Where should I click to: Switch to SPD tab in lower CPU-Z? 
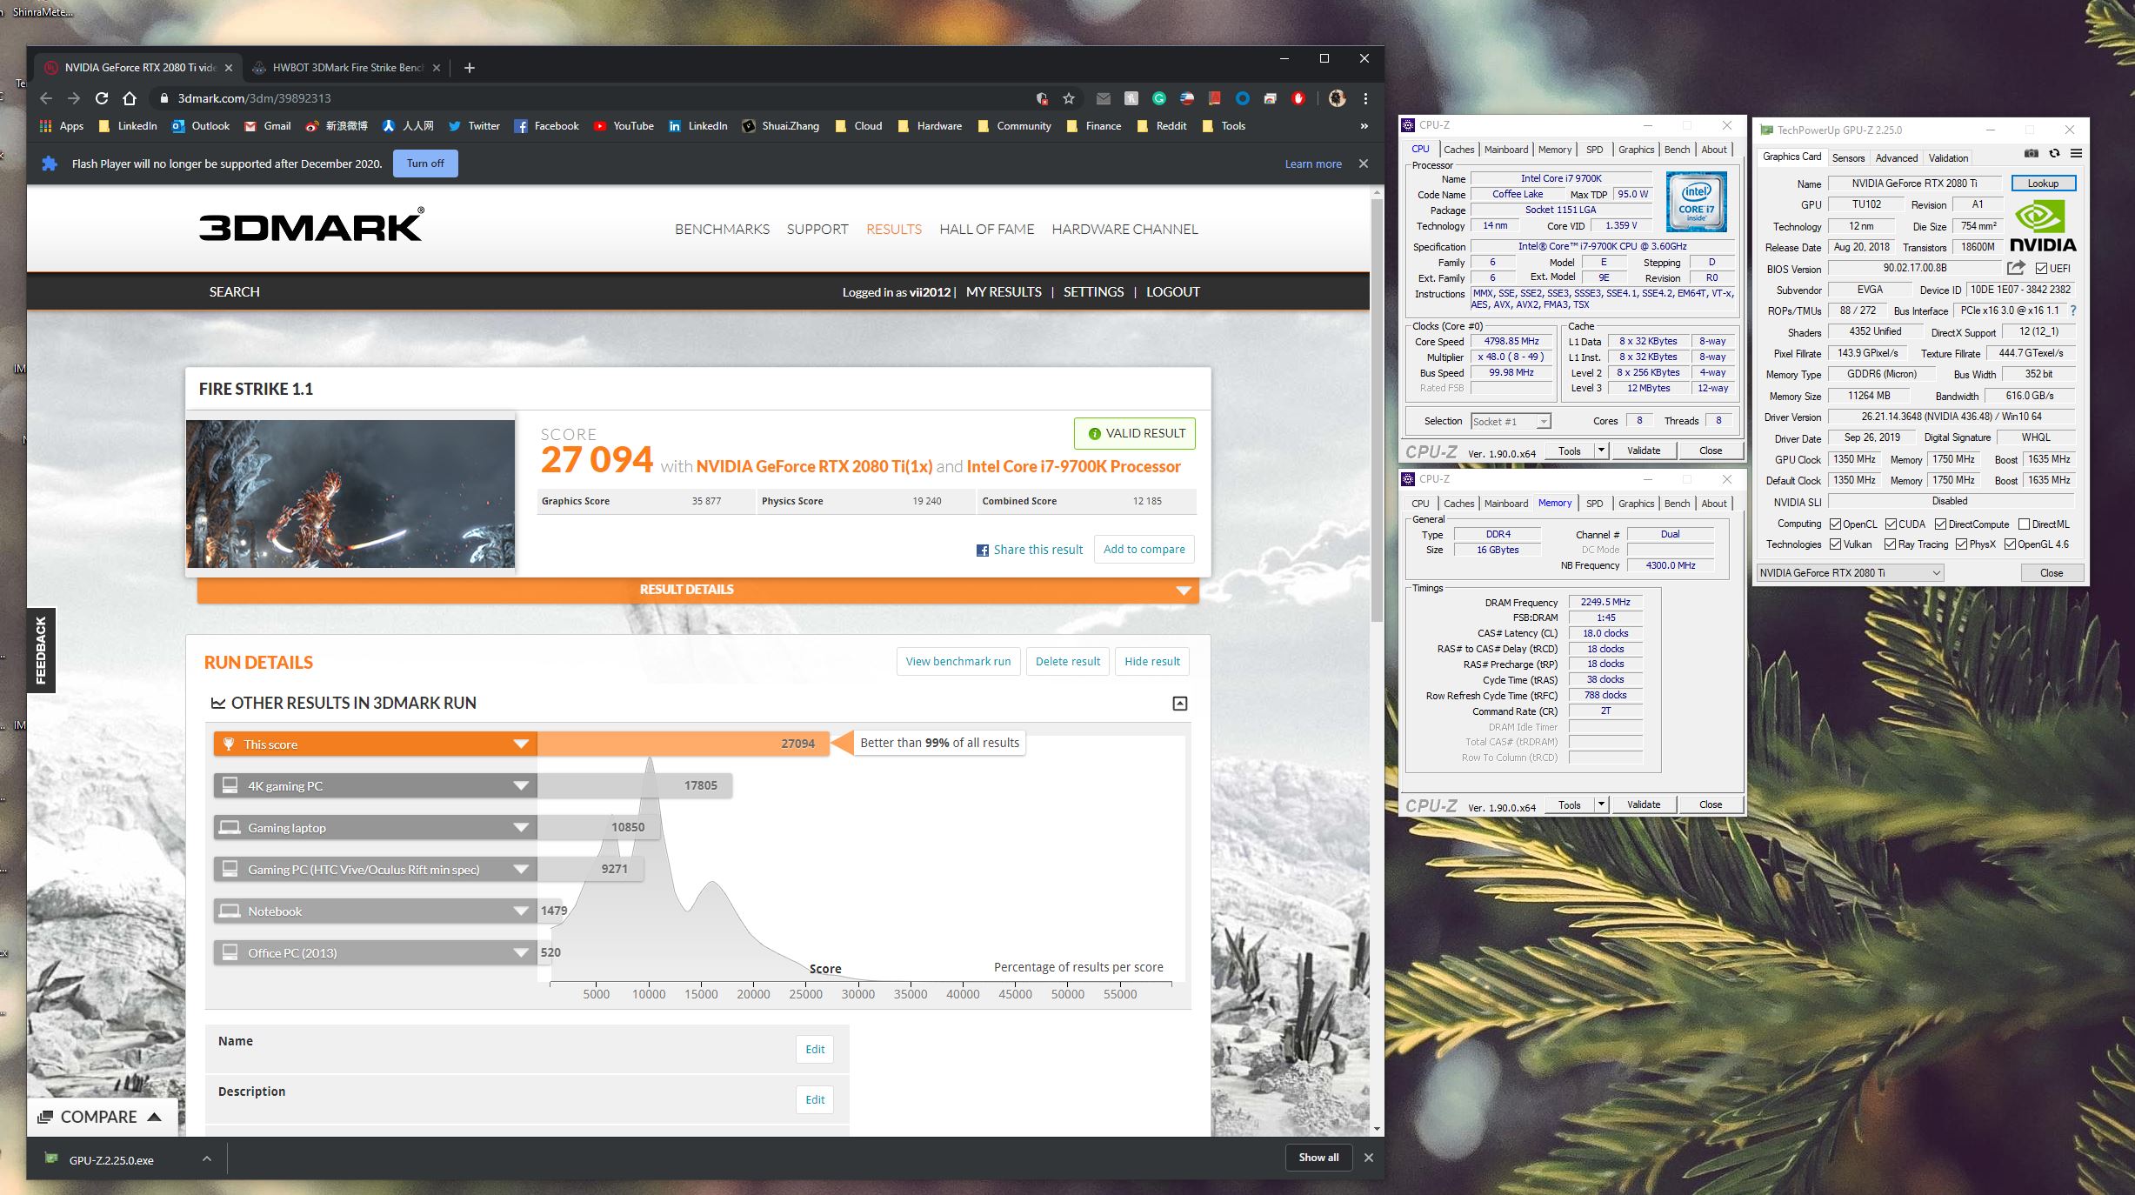(1594, 504)
